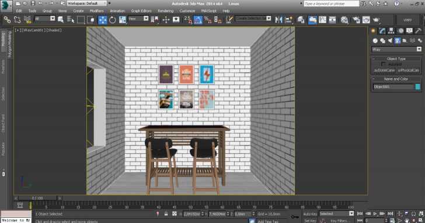Open the 3ds Max application menu logo

tap(6, 6)
